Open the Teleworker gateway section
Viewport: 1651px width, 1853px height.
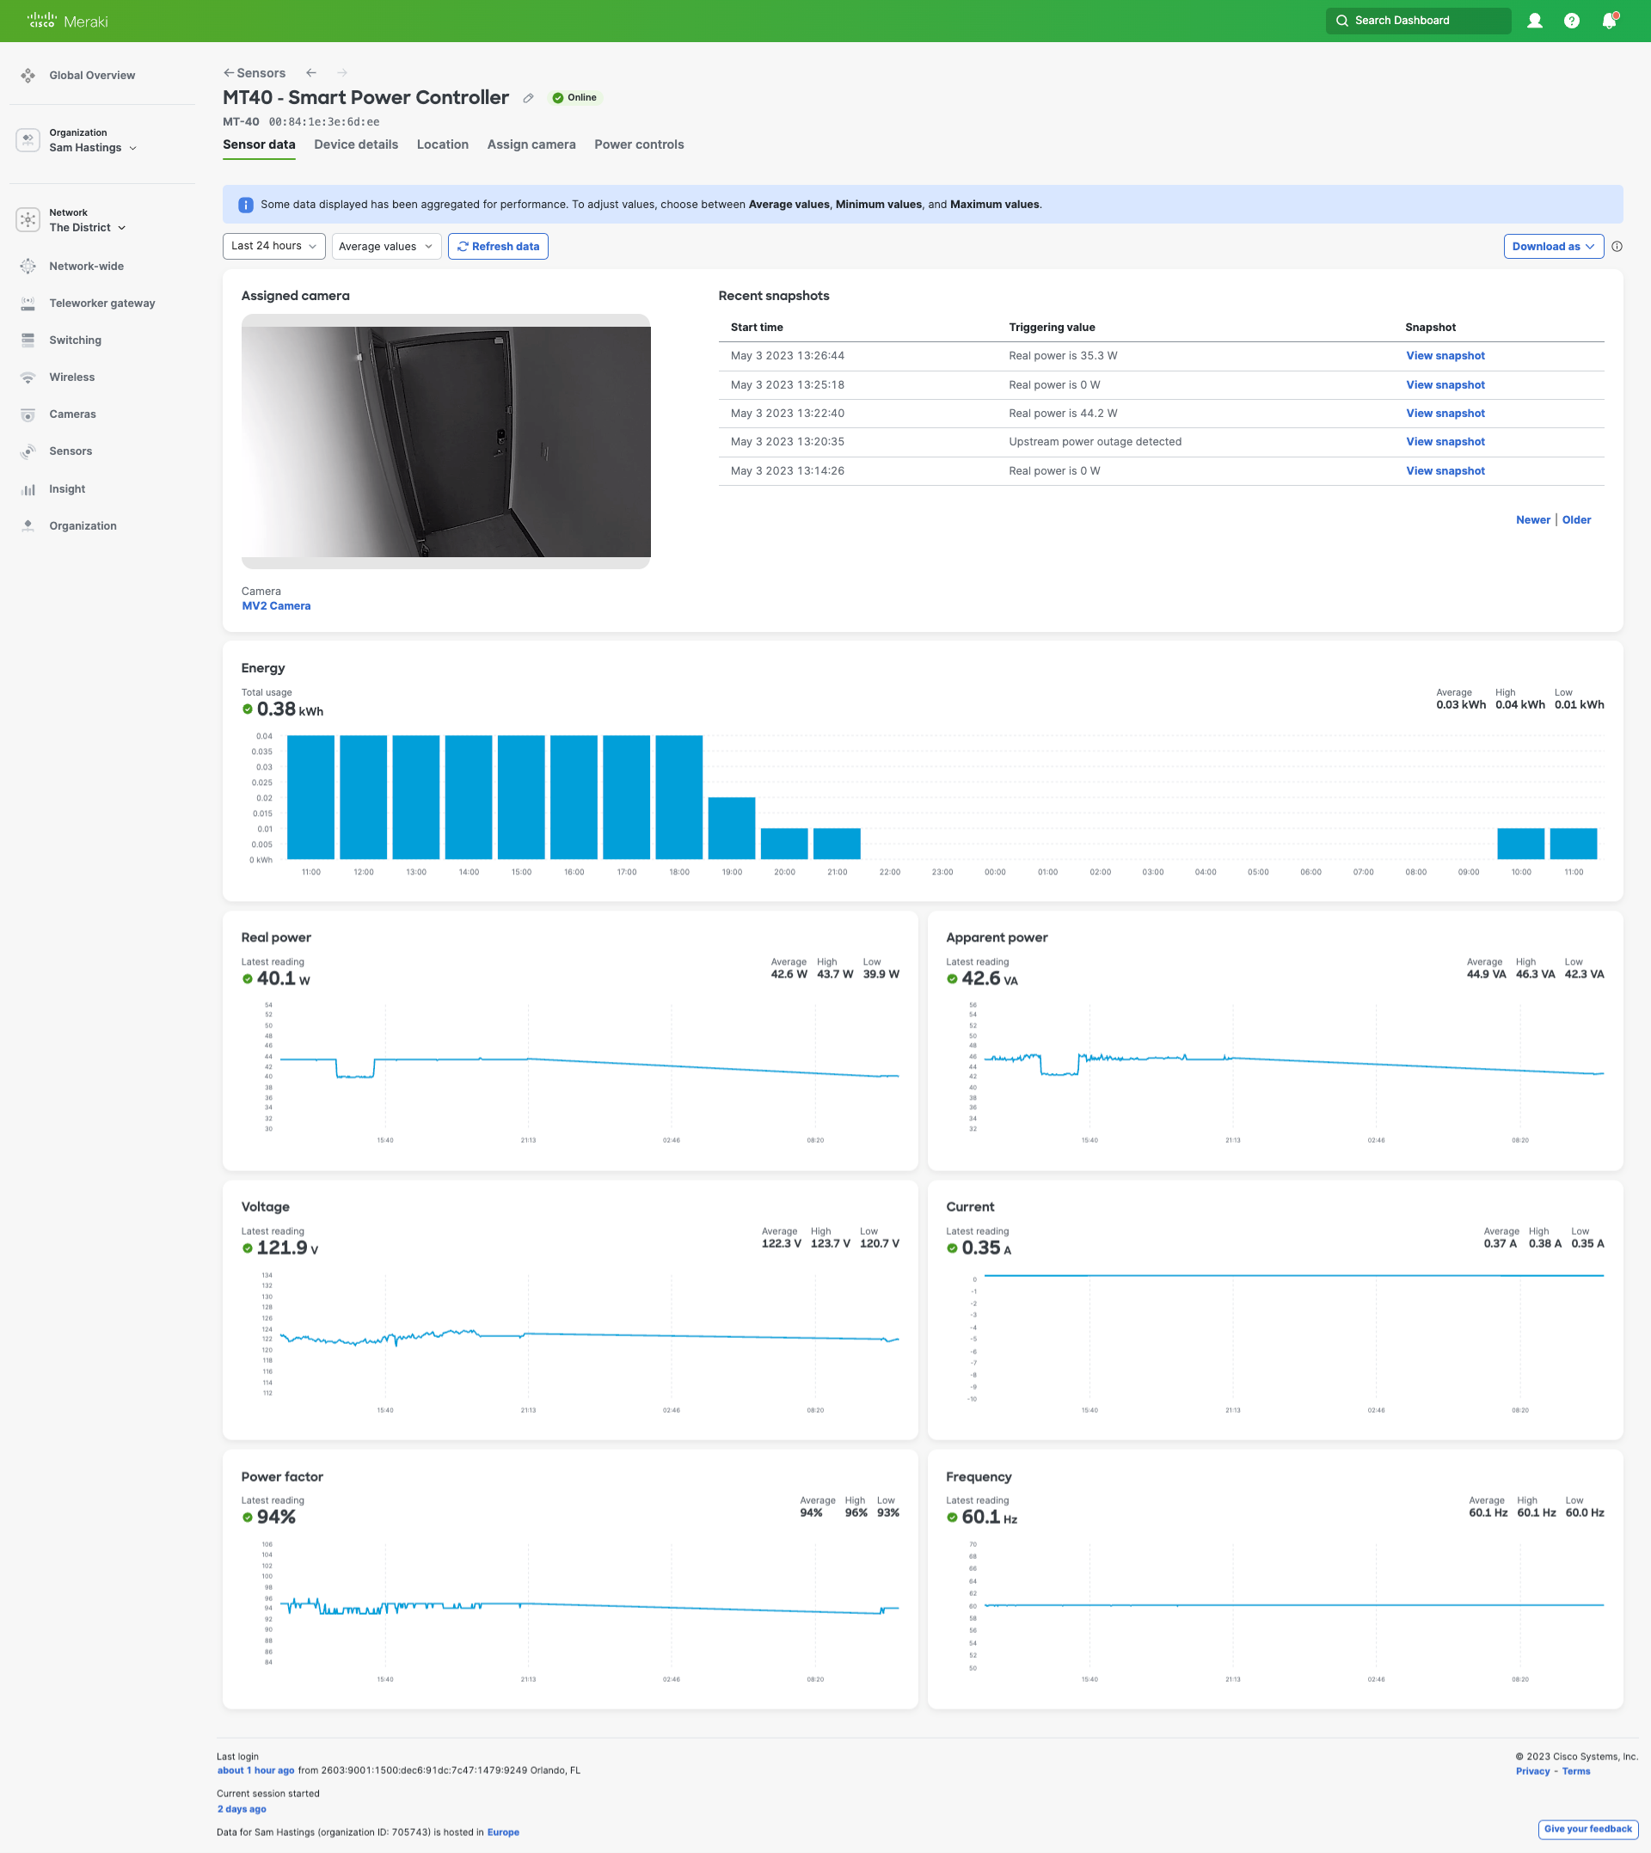[101, 303]
